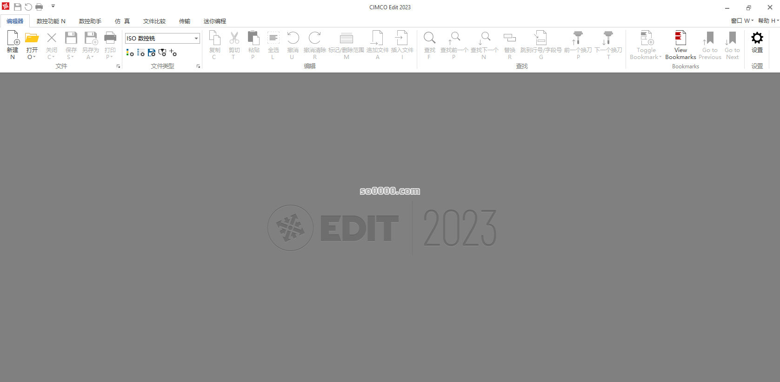Switch to the 数控助手 tab
Image resolution: width=780 pixels, height=382 pixels.
[x=90, y=21]
